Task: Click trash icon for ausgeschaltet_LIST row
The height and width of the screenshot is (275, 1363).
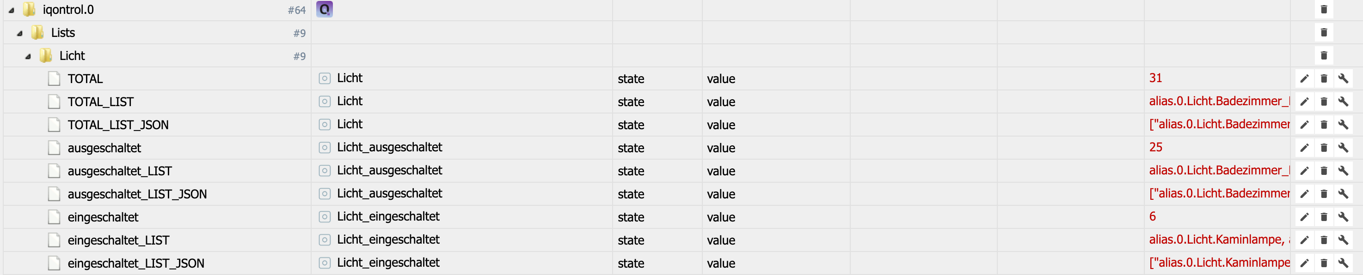Action: (x=1324, y=170)
